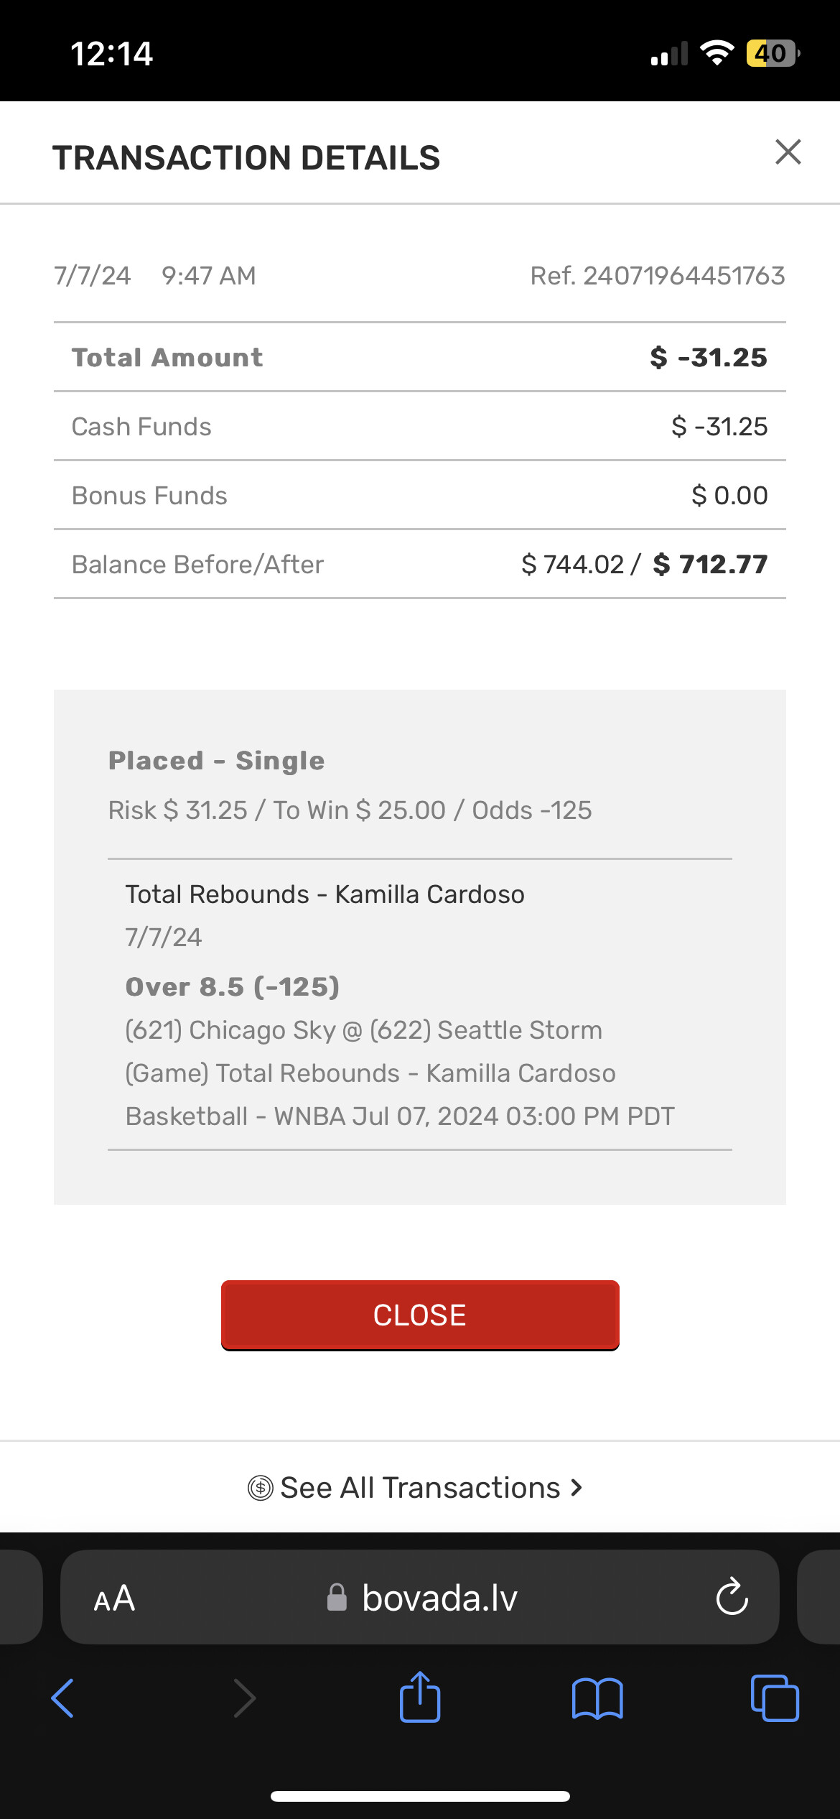Image resolution: width=840 pixels, height=1819 pixels.
Task: Expand the See All Transactions chevron arrow
Action: pyautogui.click(x=576, y=1487)
